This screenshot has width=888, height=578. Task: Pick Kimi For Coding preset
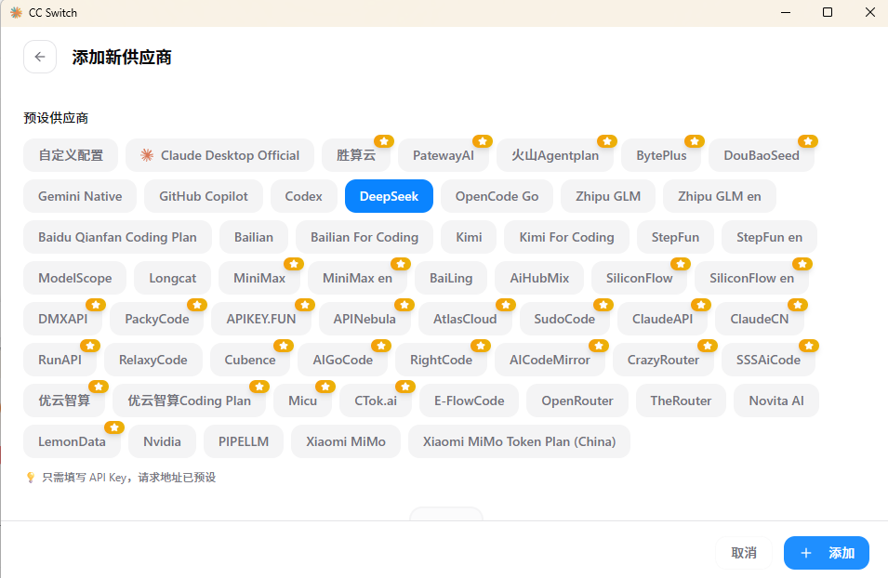point(566,237)
